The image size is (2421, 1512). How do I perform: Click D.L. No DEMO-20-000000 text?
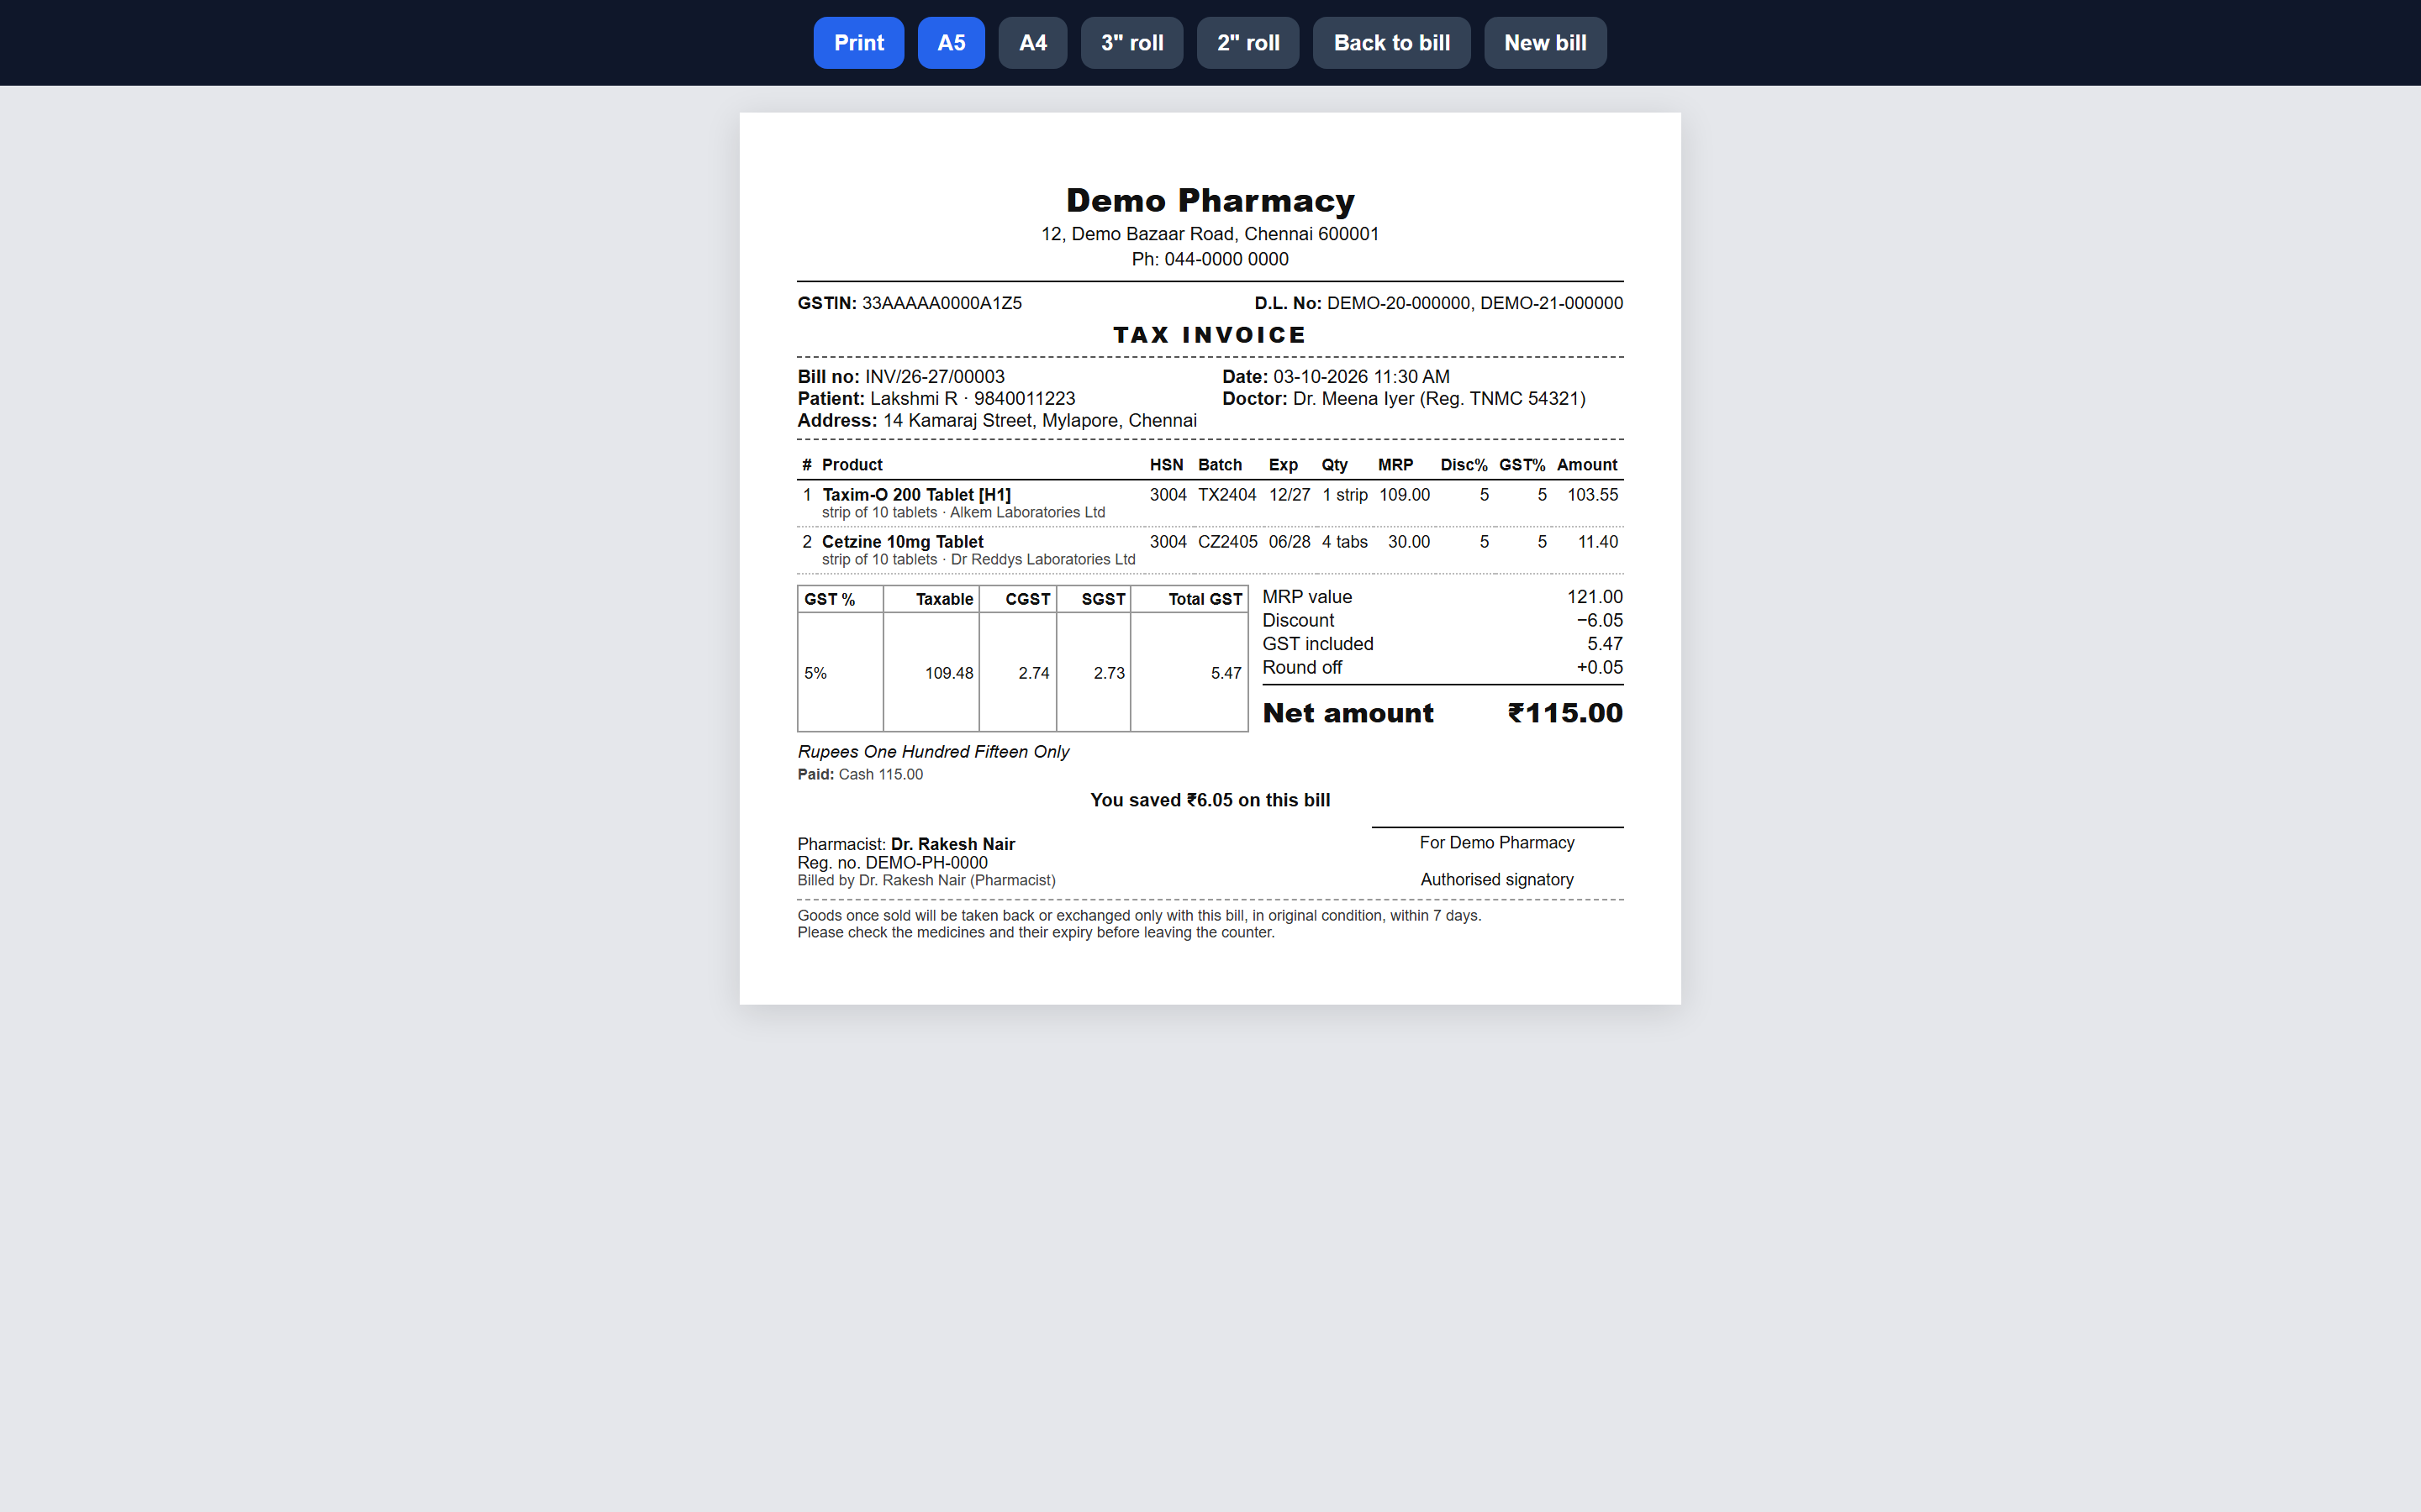pos(1438,303)
